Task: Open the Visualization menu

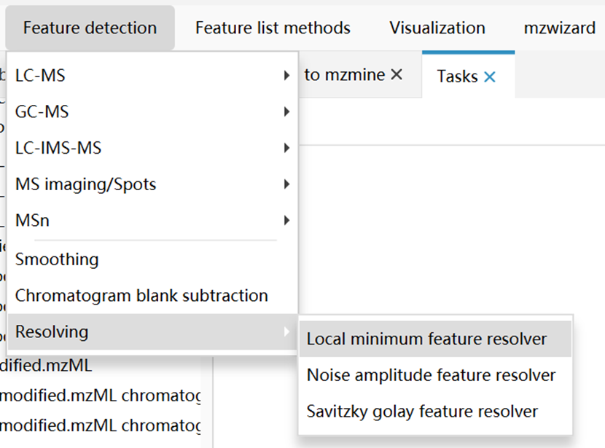Action: tap(437, 28)
